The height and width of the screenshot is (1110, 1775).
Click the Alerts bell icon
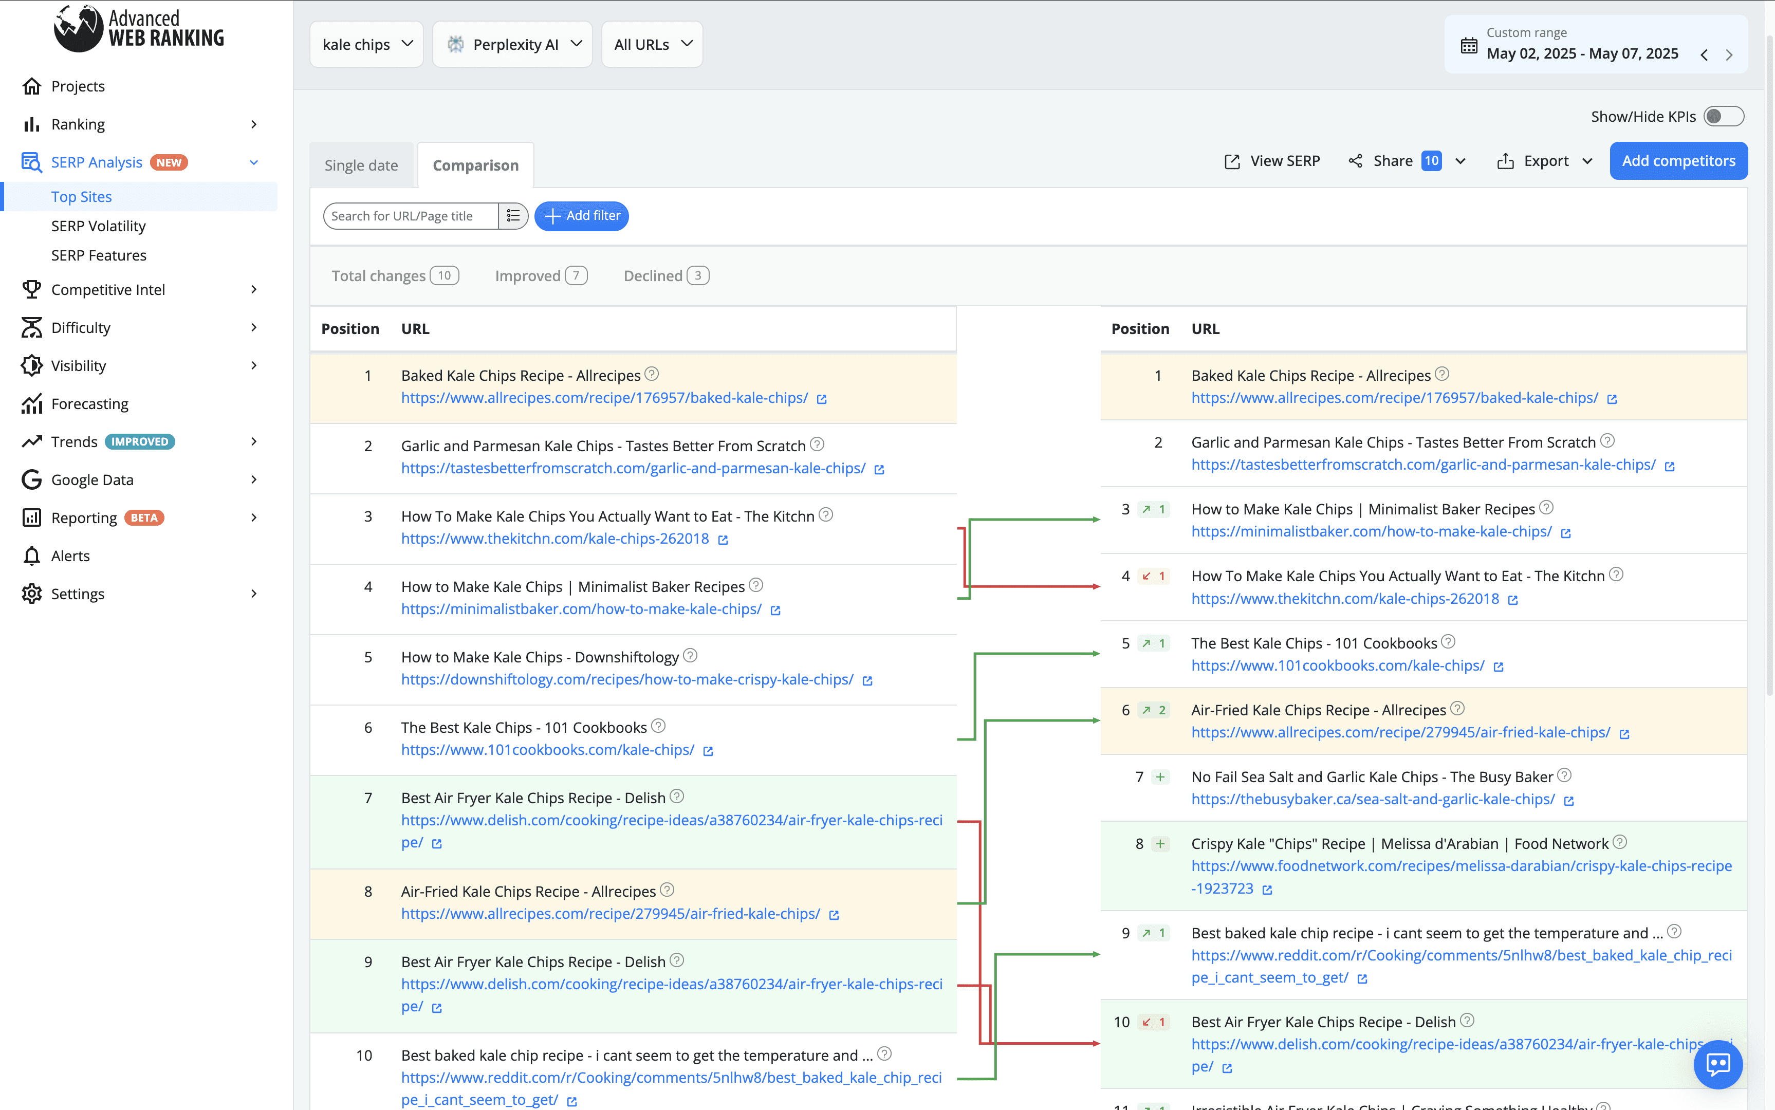point(31,556)
